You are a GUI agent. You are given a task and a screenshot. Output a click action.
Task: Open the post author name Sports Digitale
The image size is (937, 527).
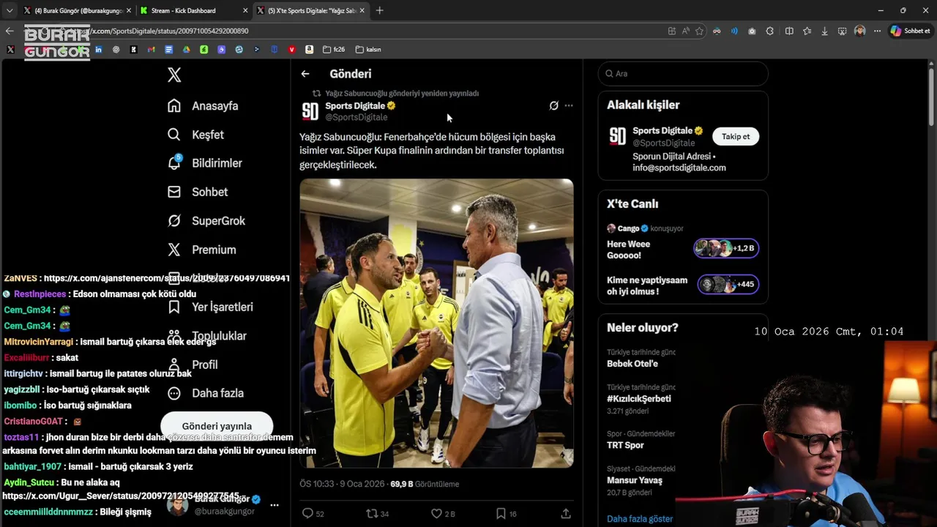click(355, 106)
